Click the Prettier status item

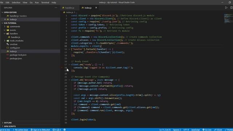pyautogui.click(x=229, y=130)
